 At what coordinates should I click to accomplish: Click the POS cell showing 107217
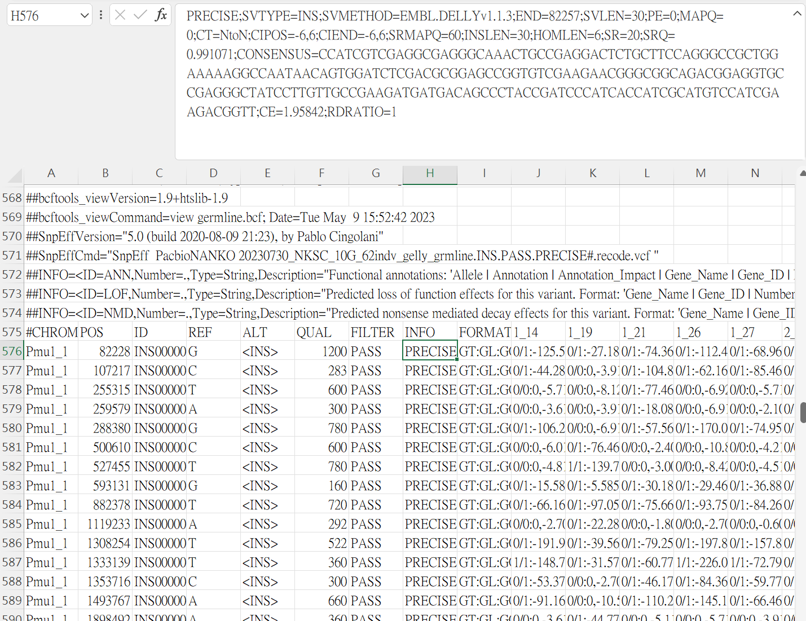click(x=105, y=370)
